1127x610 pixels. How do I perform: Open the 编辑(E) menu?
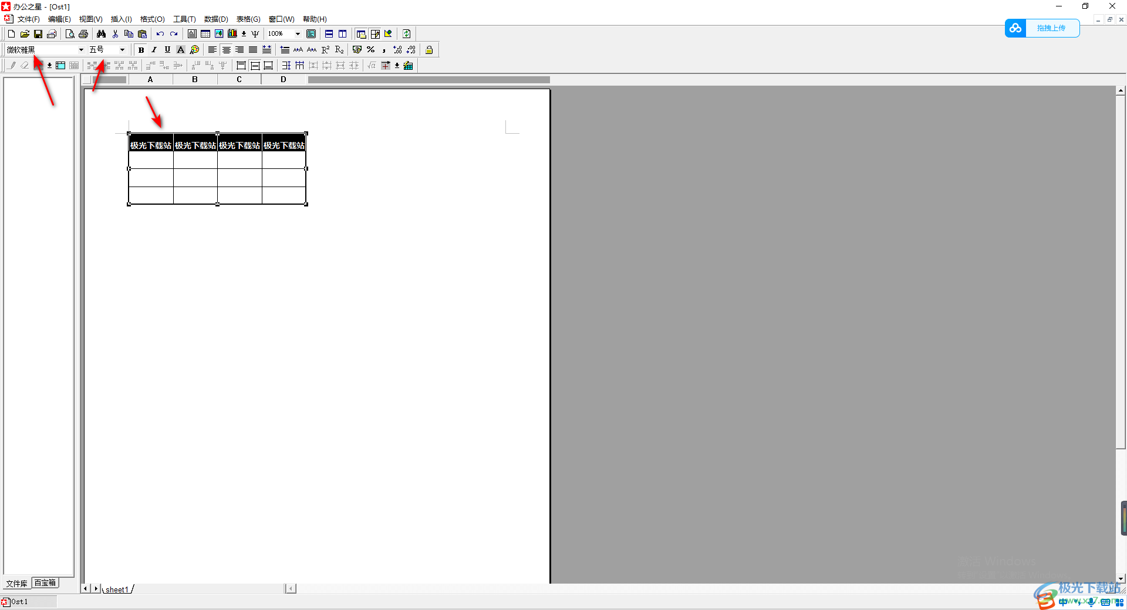click(59, 19)
